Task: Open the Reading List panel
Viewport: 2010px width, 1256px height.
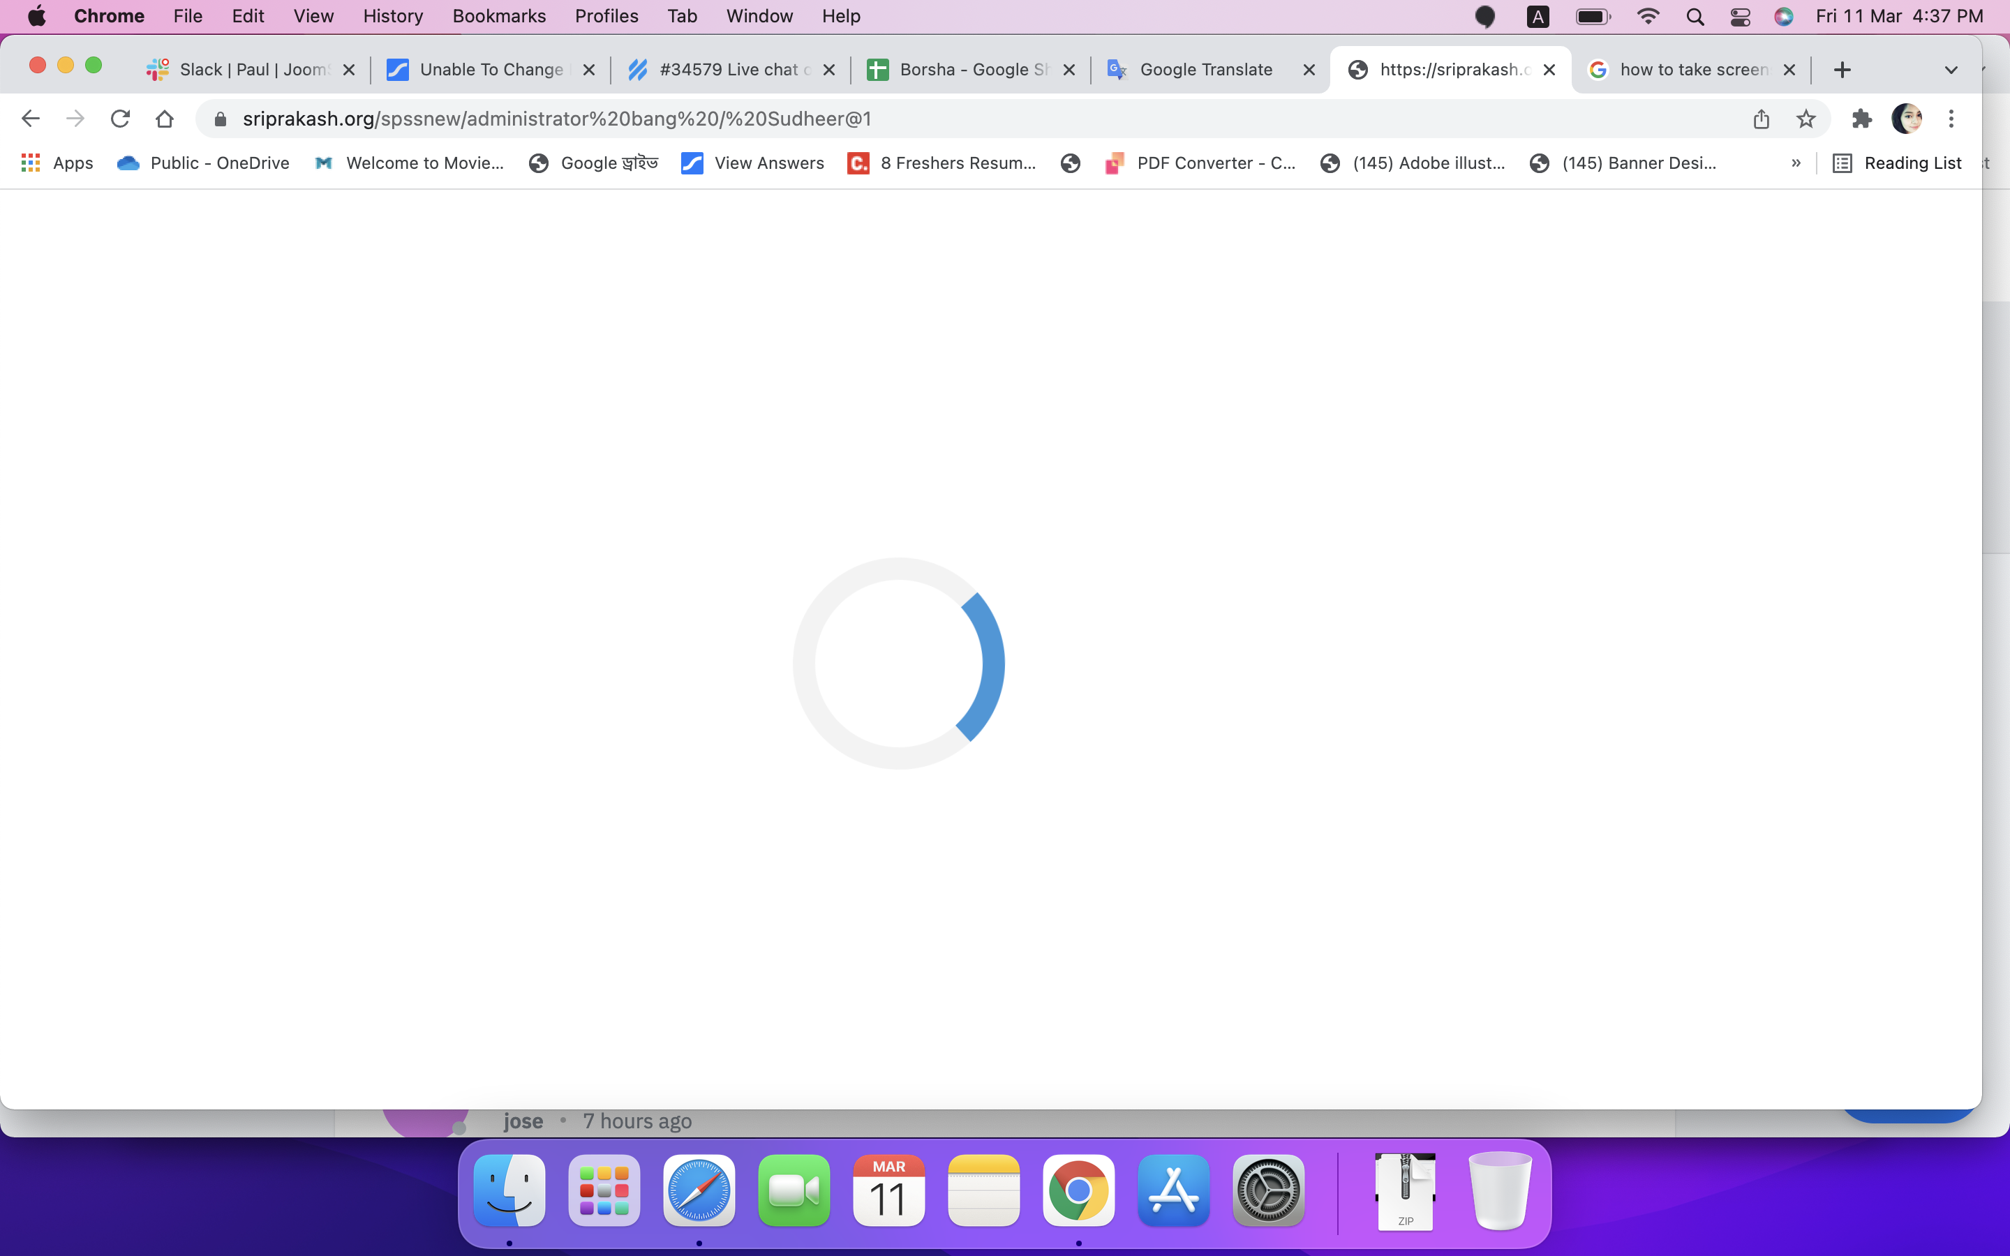Action: (x=1899, y=163)
